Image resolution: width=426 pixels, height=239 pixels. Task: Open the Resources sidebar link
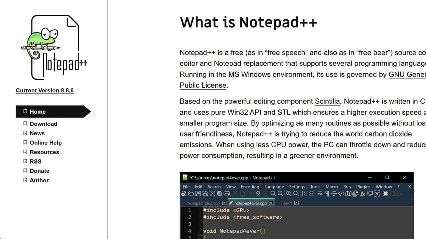(44, 152)
